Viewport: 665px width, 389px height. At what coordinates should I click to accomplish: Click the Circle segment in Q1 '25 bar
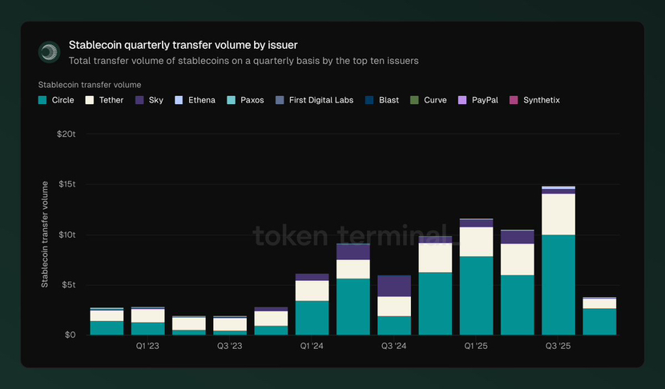tap(476, 295)
